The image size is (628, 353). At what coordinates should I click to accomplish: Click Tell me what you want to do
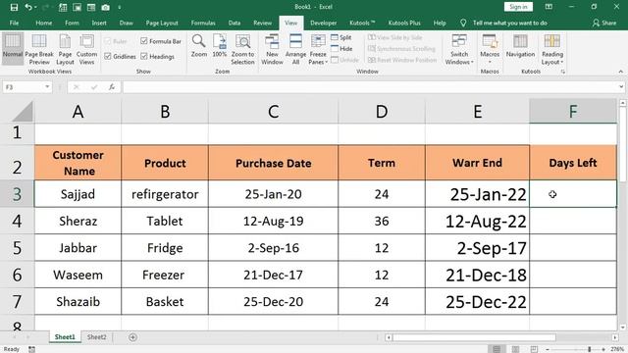(510, 23)
